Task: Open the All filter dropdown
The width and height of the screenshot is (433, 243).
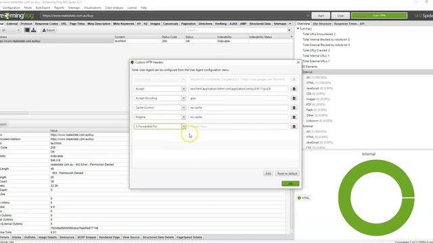Action: click(11, 30)
